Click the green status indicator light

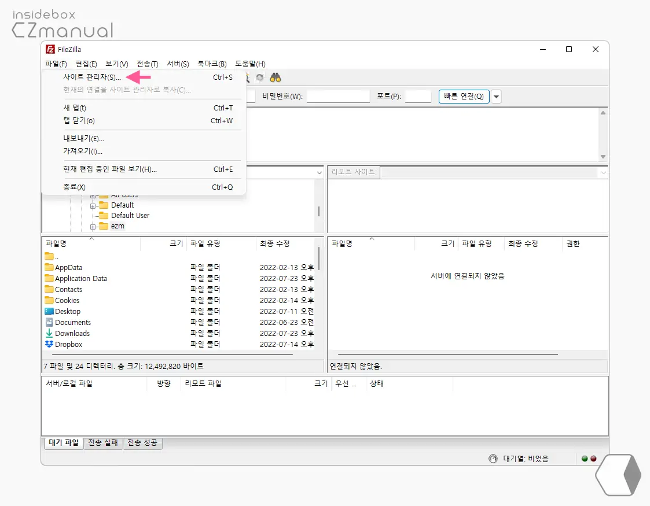pos(585,457)
